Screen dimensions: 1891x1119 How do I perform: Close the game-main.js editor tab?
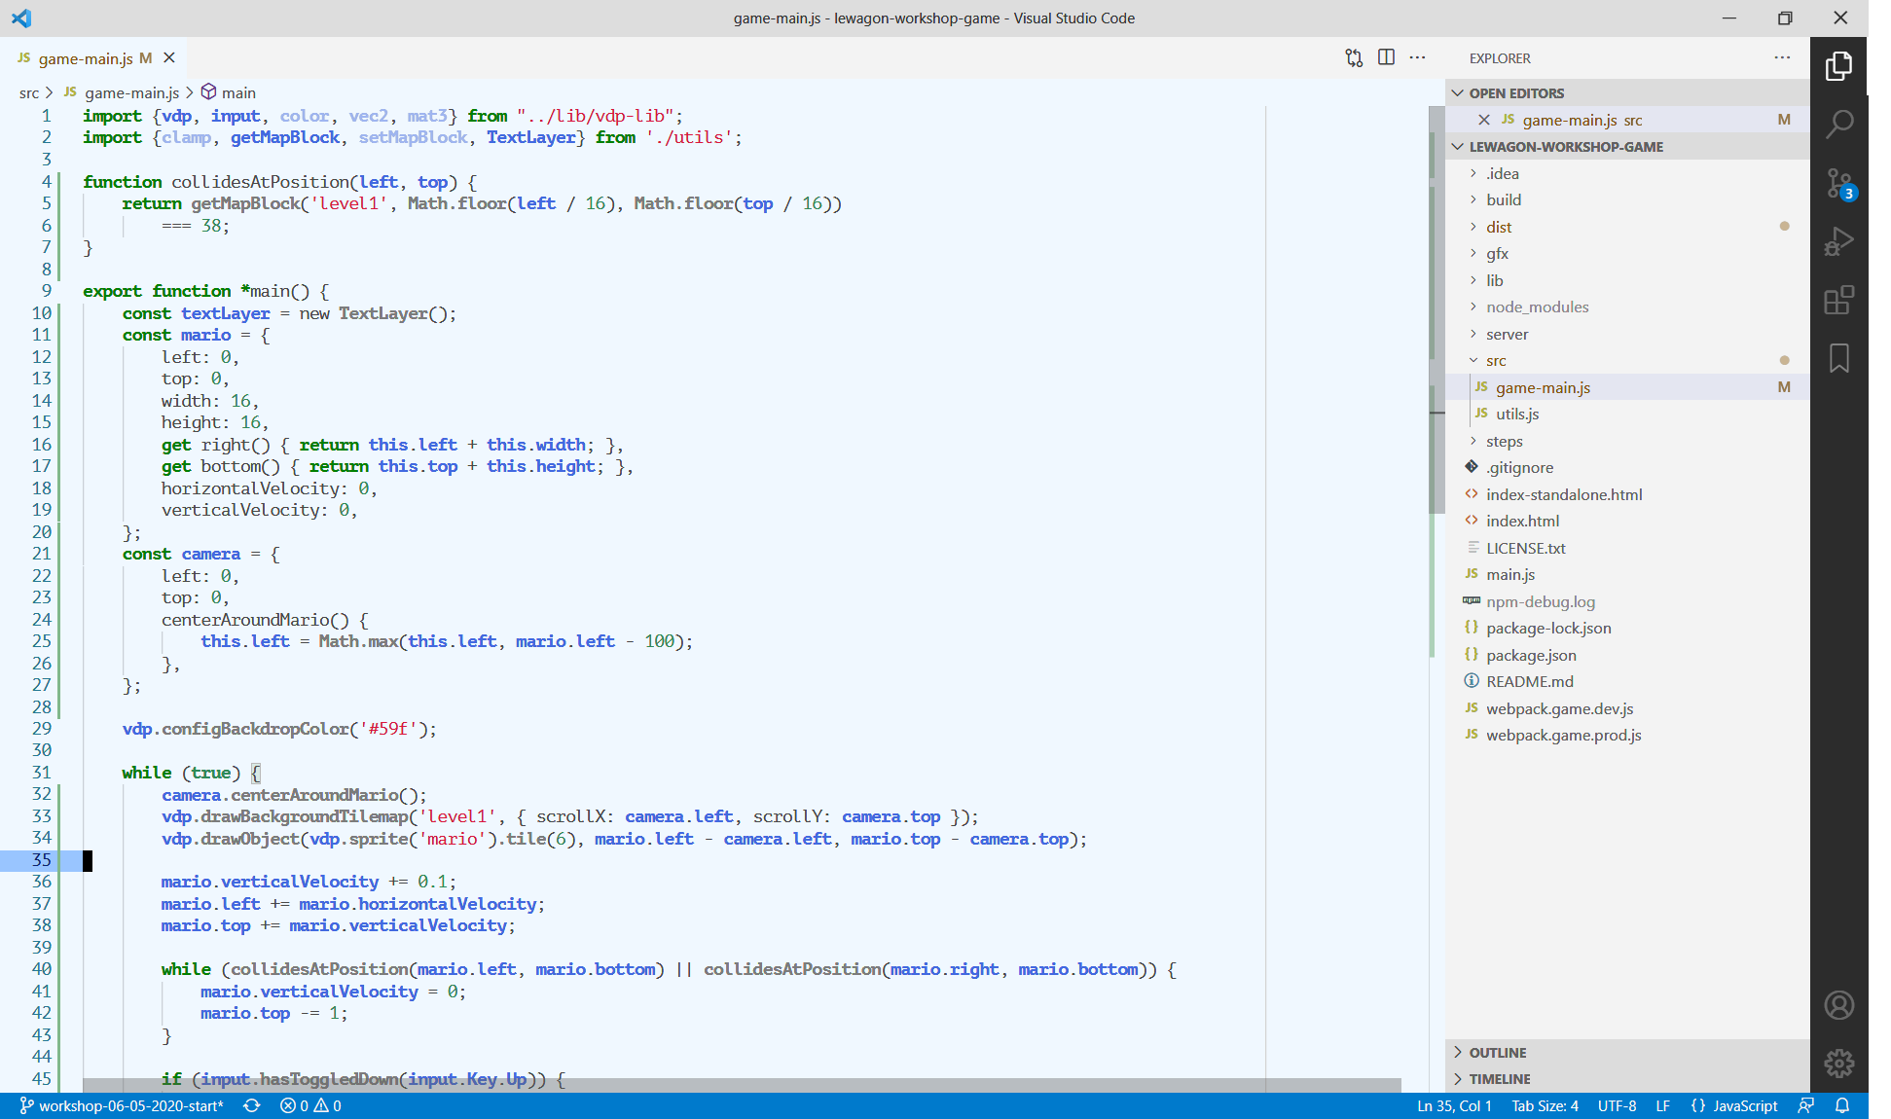[x=169, y=58]
